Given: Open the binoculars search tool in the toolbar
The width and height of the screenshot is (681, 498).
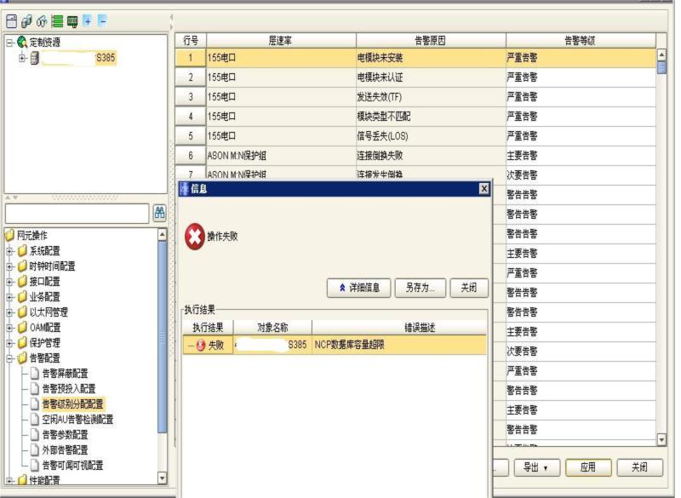Looking at the screenshot, I should pos(42,20).
